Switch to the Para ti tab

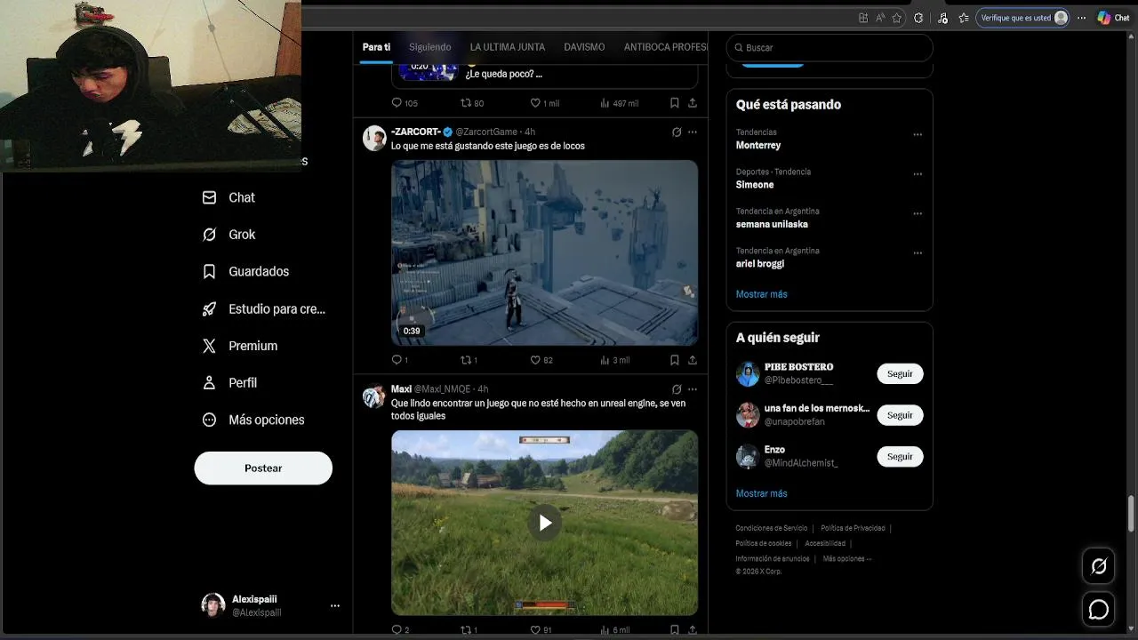[x=376, y=47]
